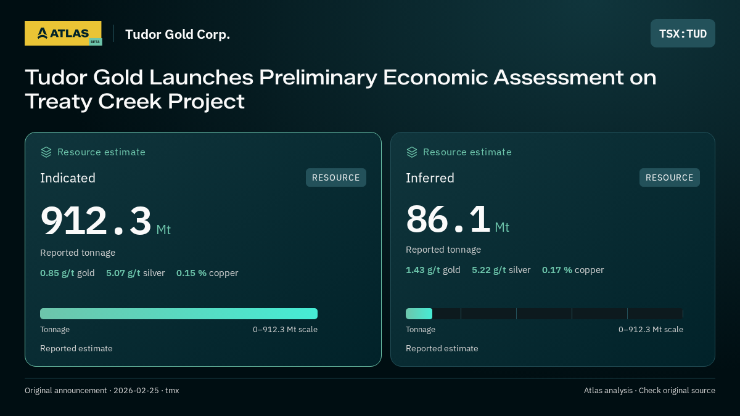Click the 0.85 g/t gold grade

67,273
